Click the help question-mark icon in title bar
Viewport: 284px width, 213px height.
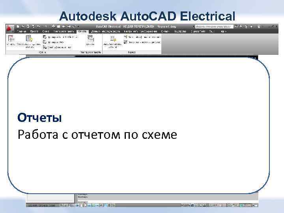tap(259, 26)
